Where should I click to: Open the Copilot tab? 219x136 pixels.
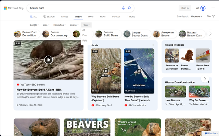click(116, 16)
